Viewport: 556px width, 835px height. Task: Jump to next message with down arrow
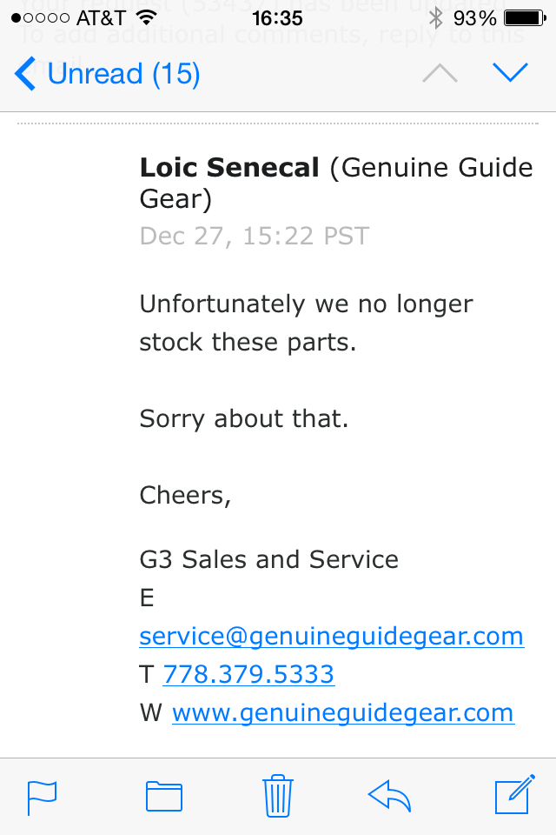click(x=510, y=73)
